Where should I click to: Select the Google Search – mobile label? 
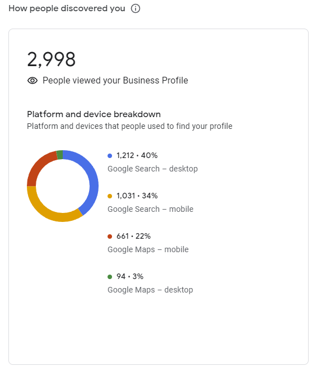(151, 209)
